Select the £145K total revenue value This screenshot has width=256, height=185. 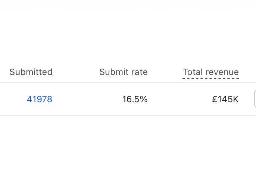tap(225, 99)
